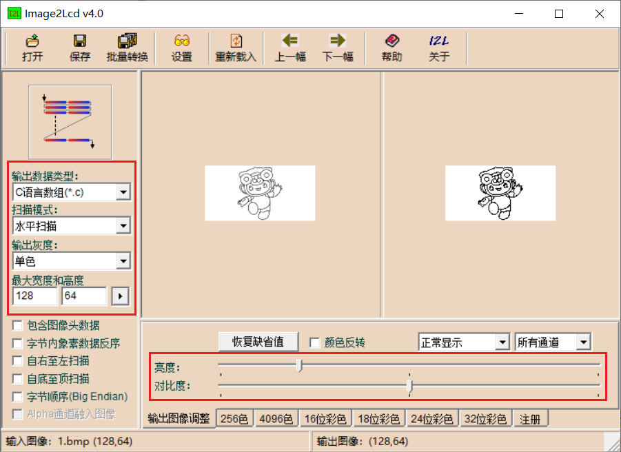Switch to the 输出图像调整 tab
Viewport: 621px width, 452px height.
click(x=179, y=418)
